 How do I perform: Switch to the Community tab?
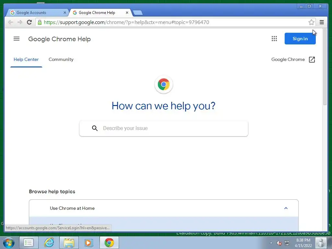pos(61,60)
